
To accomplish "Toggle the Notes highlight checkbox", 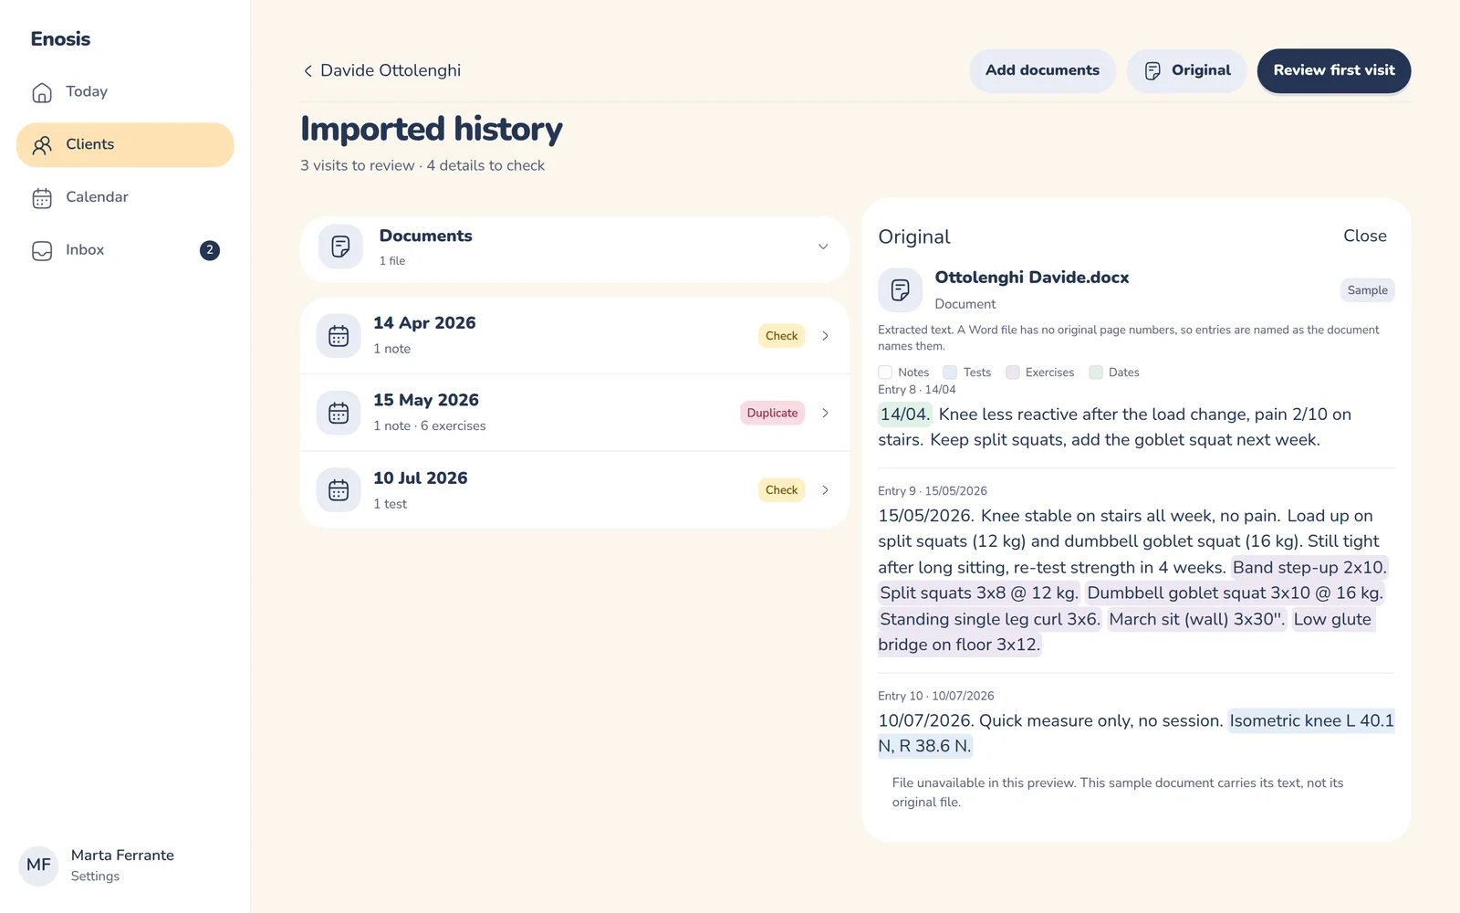I will 885,373.
